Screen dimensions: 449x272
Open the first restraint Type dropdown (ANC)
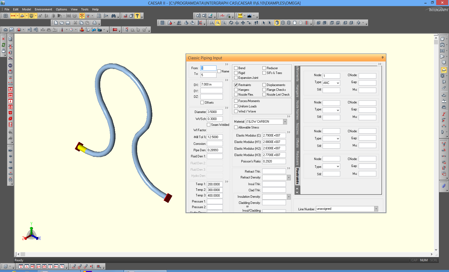click(338, 83)
